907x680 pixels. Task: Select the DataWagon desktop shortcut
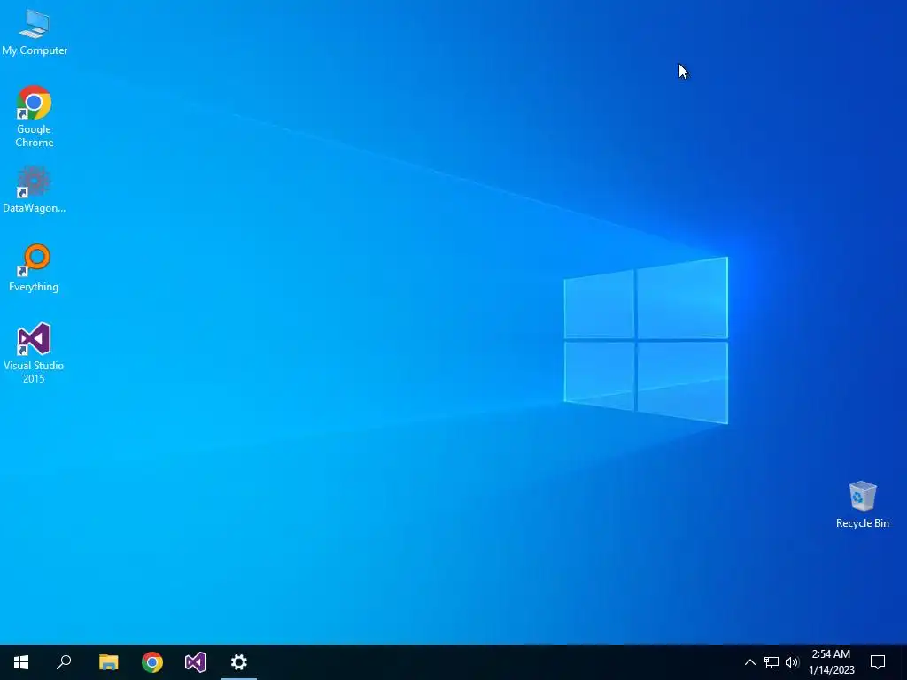[x=35, y=189]
